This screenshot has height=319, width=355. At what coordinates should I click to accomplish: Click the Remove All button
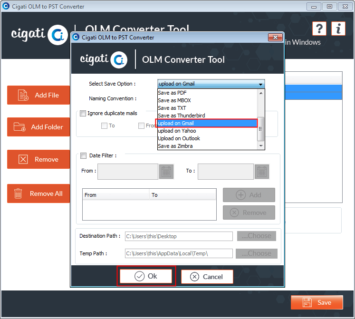[38, 193]
